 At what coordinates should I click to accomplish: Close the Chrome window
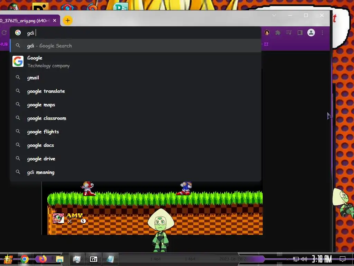[x=322, y=15]
